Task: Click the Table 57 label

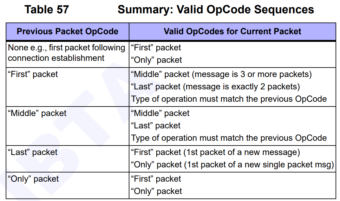Action: coord(47,10)
